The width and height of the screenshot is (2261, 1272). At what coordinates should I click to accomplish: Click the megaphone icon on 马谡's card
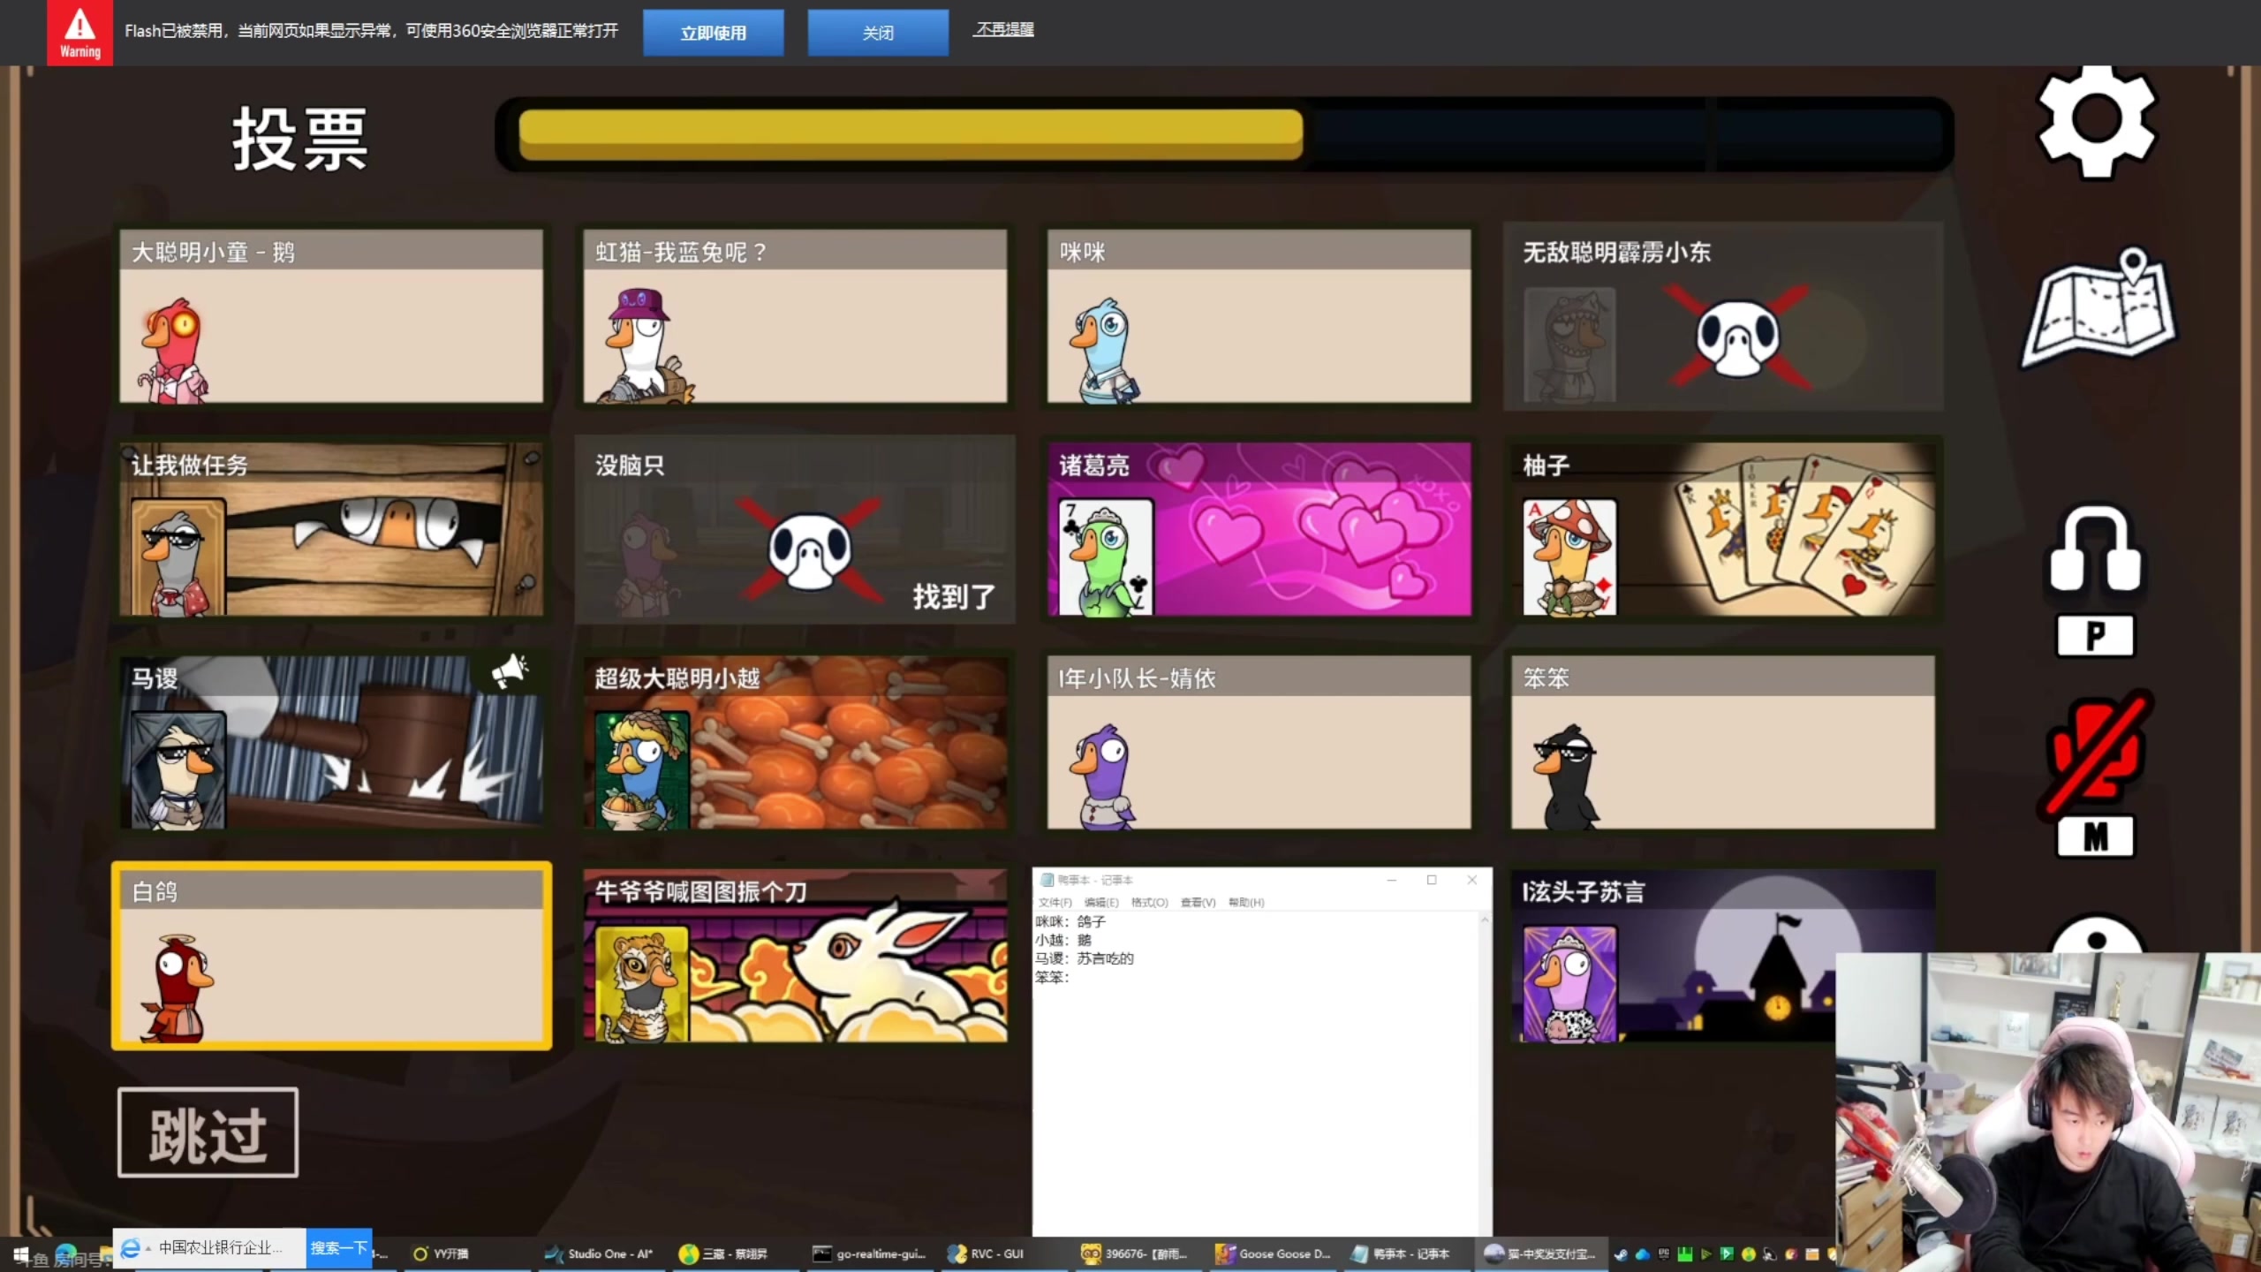tap(510, 671)
